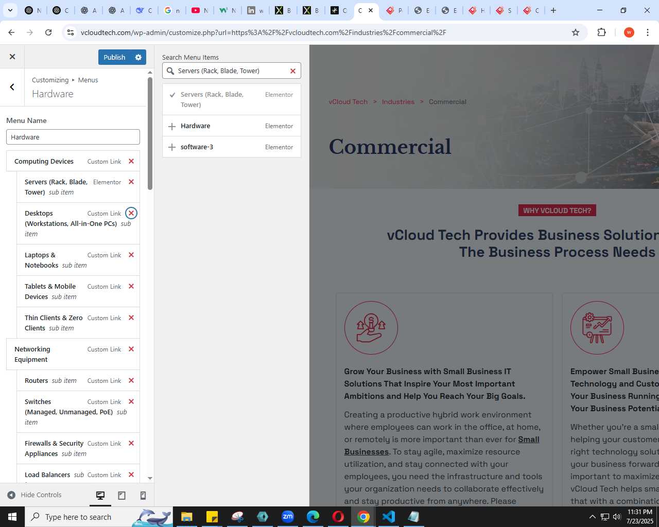Remove Servers (Rack, Blade, Tower) menu item

(131, 182)
